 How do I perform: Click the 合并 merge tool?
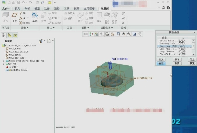click(80, 17)
